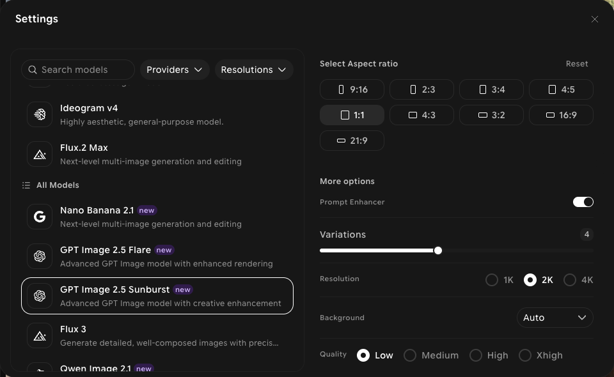Click the All Models section header
Image resolution: width=614 pixels, height=377 pixels.
coord(58,185)
